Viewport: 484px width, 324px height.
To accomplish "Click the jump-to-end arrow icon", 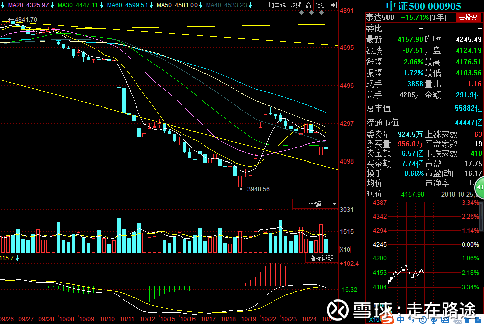I will click(x=333, y=5).
